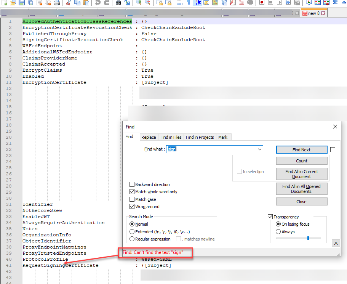Select the Normal search mode

(x=132, y=224)
